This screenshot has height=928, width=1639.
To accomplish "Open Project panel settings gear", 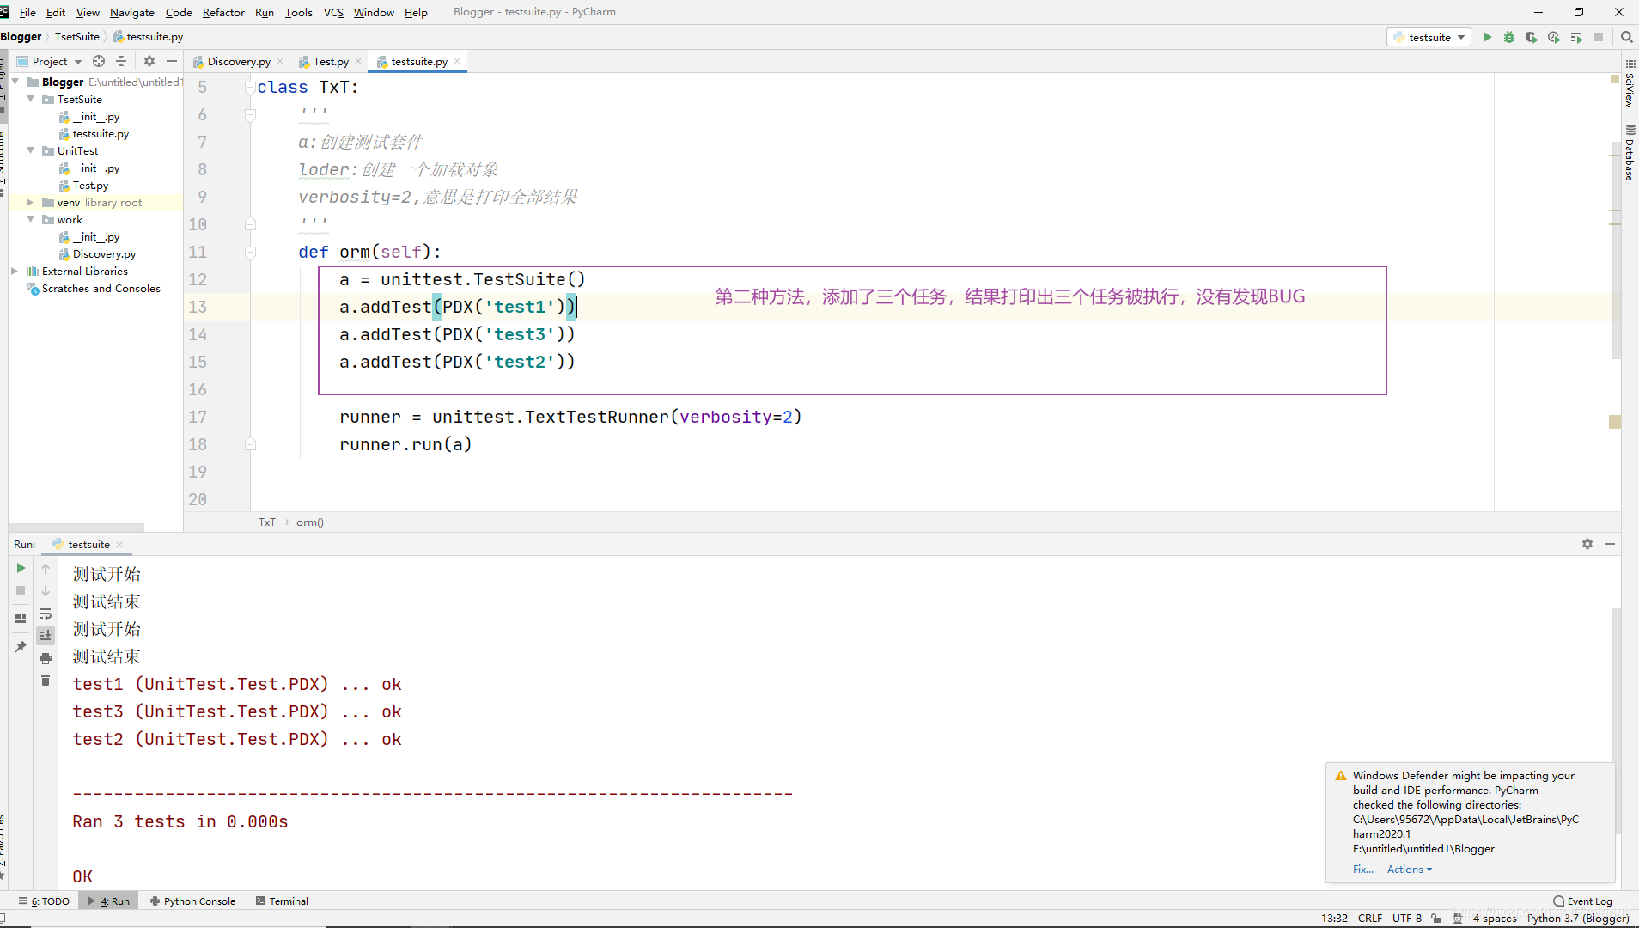I will (149, 61).
